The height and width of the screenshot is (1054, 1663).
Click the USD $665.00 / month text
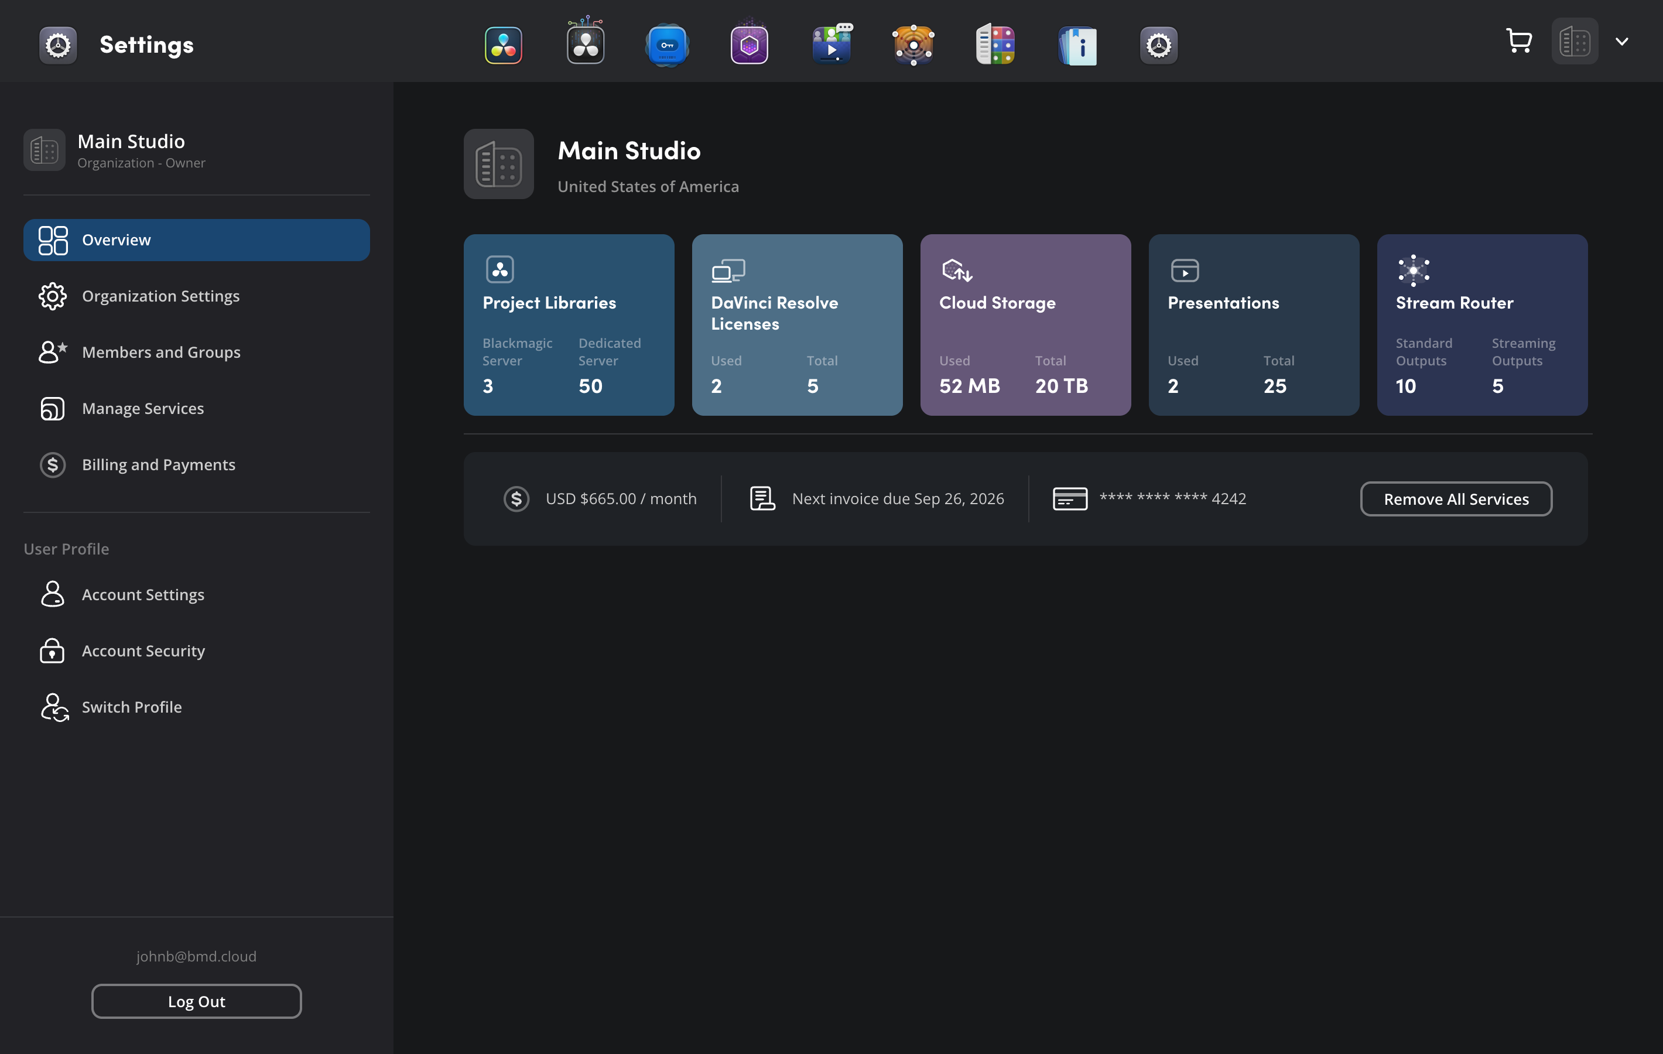click(621, 499)
